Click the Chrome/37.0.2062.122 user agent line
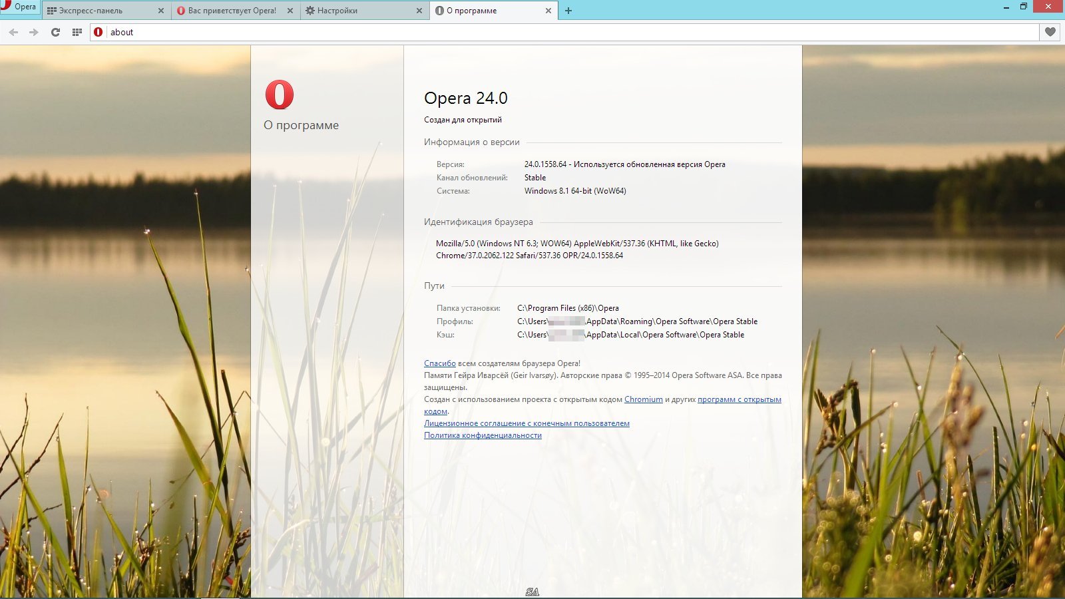 (529, 256)
